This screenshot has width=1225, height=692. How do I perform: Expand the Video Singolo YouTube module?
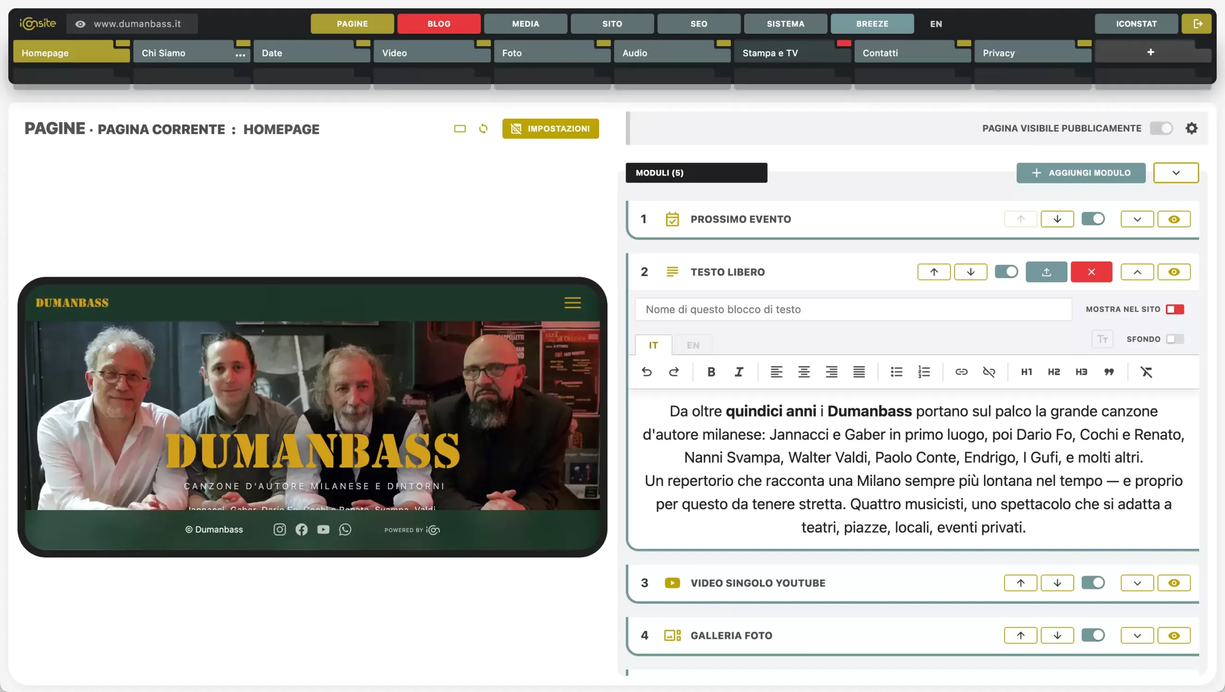[1137, 583]
